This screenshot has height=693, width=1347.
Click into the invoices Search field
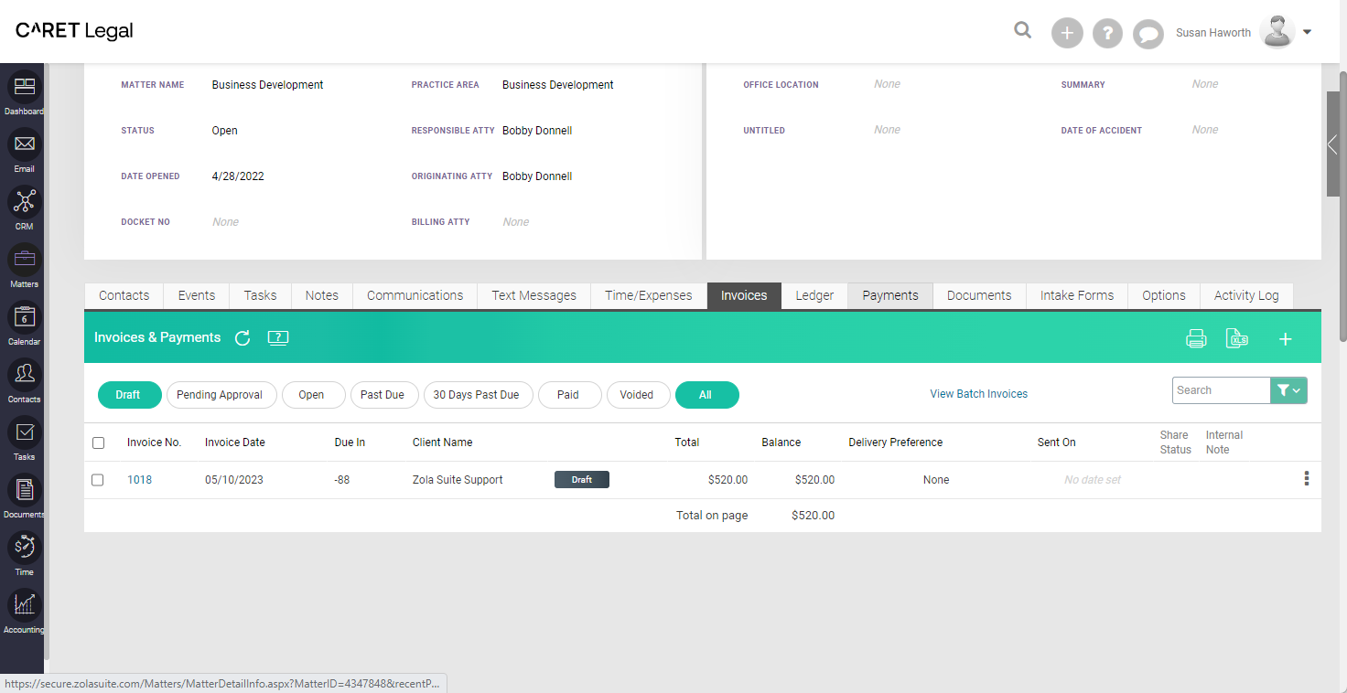click(1221, 390)
